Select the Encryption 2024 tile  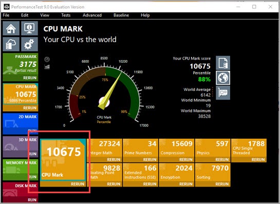pos(177,172)
